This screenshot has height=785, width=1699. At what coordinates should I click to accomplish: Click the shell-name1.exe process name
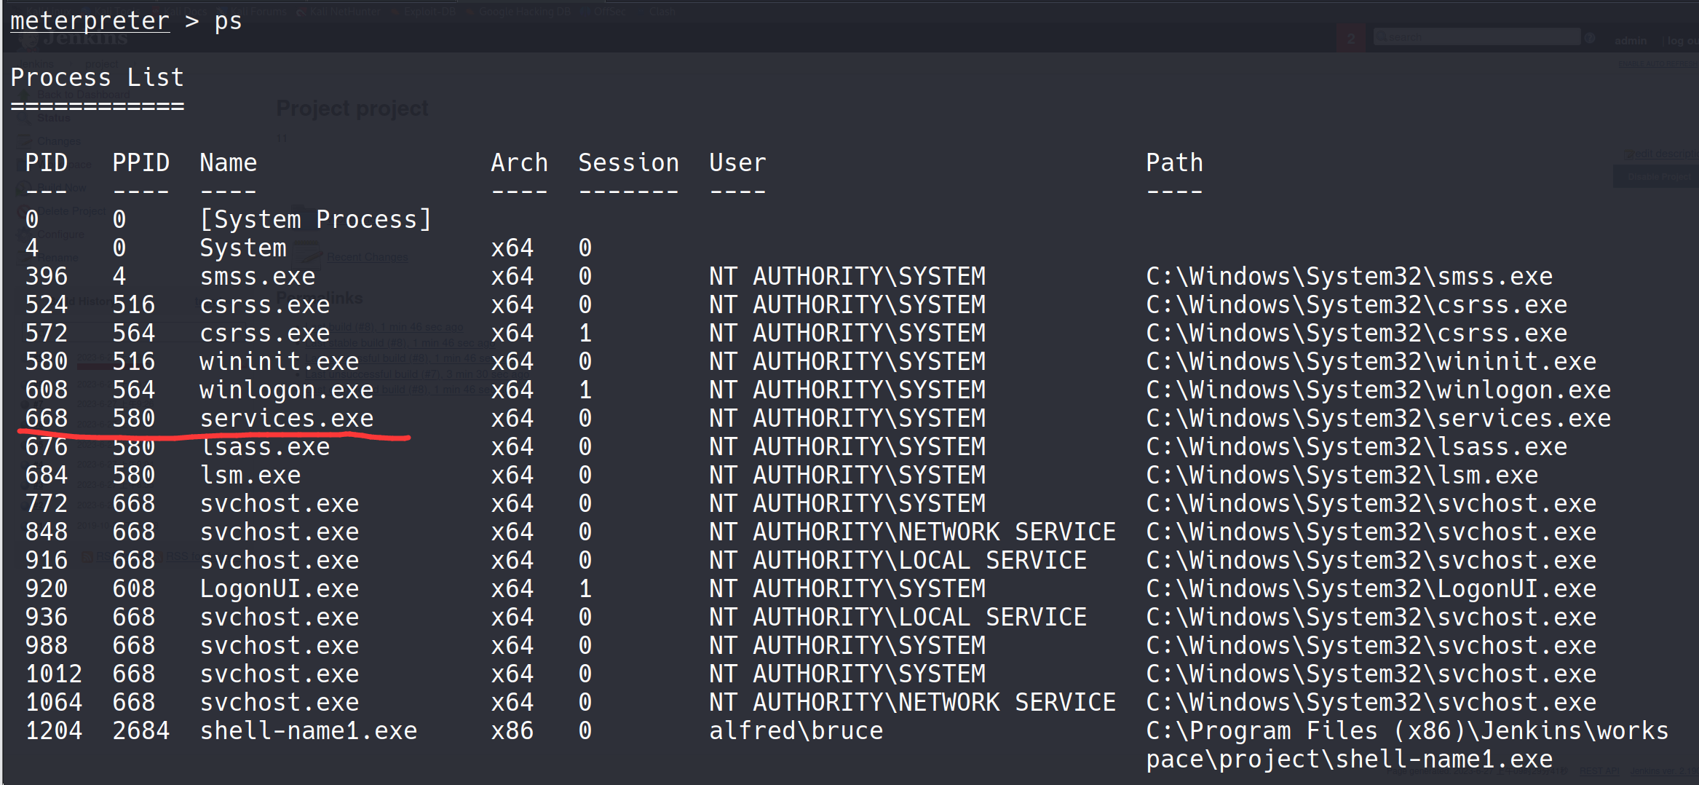[308, 730]
